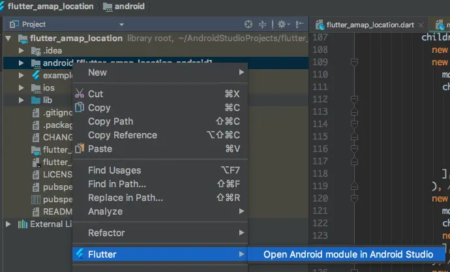450x272 pixels.
Task: Open the Project panel gear settings
Action: [284, 24]
